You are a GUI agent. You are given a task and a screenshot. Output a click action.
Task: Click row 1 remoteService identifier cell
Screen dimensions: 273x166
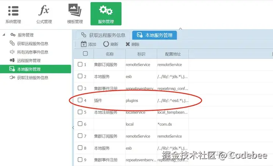pos(141,65)
